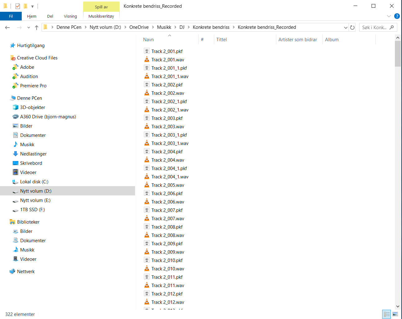This screenshot has width=402, height=319.
Task: Click the Creative Cloud Files icon
Action: point(13,58)
